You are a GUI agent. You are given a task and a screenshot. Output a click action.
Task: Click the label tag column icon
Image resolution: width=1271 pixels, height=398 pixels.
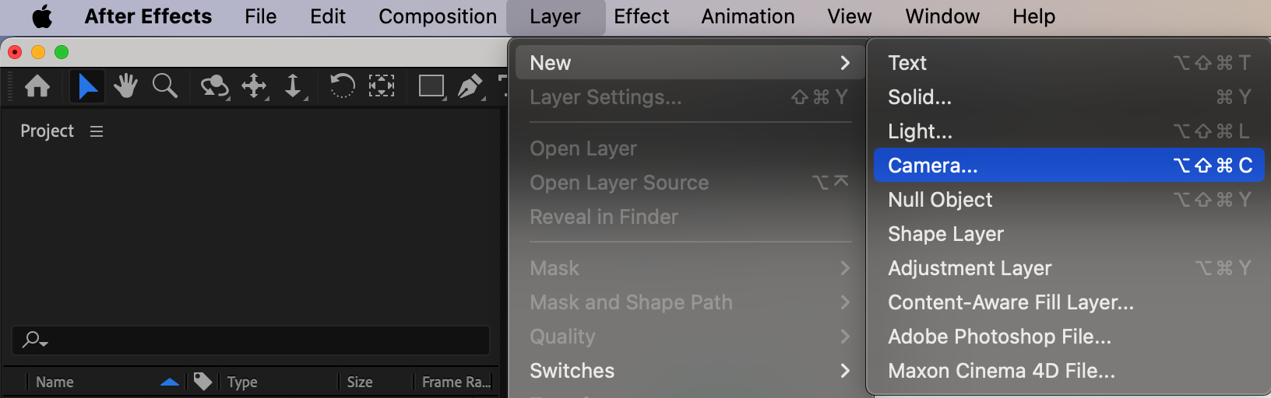pyautogui.click(x=202, y=381)
